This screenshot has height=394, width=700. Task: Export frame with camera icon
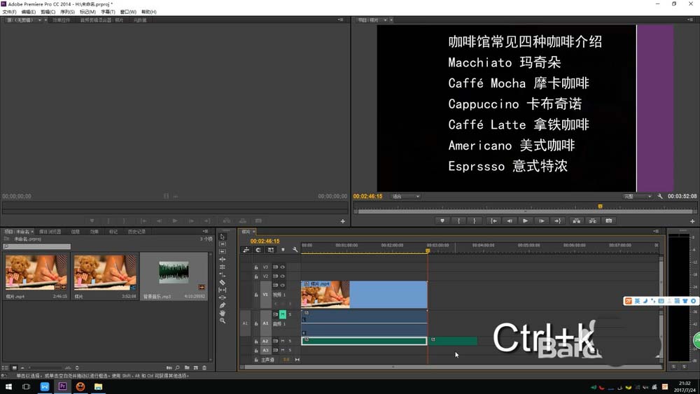[x=608, y=221]
